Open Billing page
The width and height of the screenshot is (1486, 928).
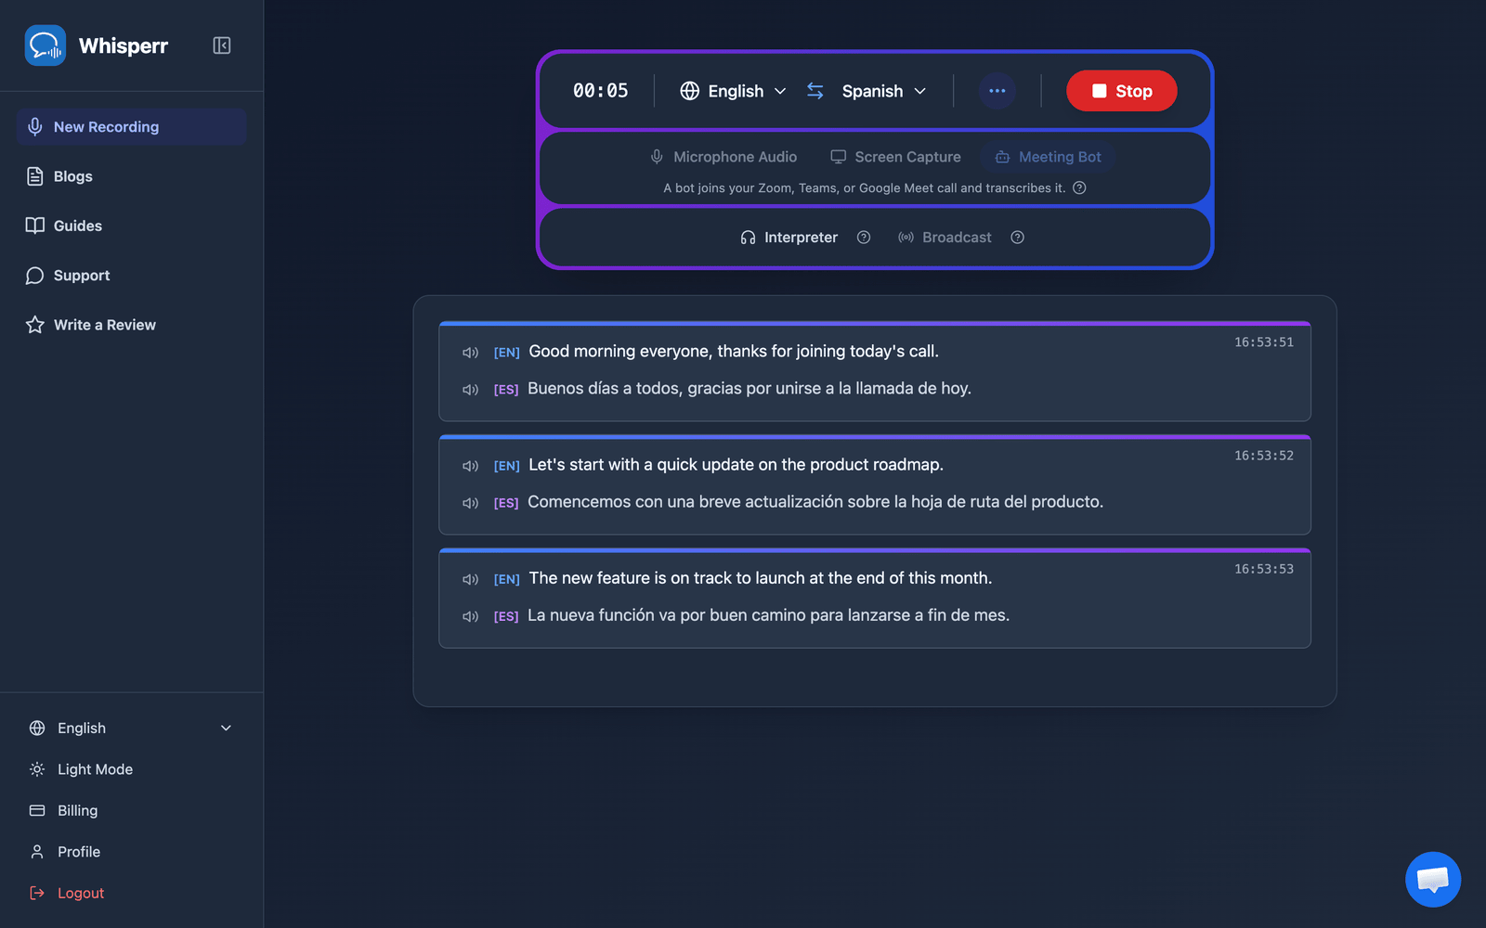131,810
